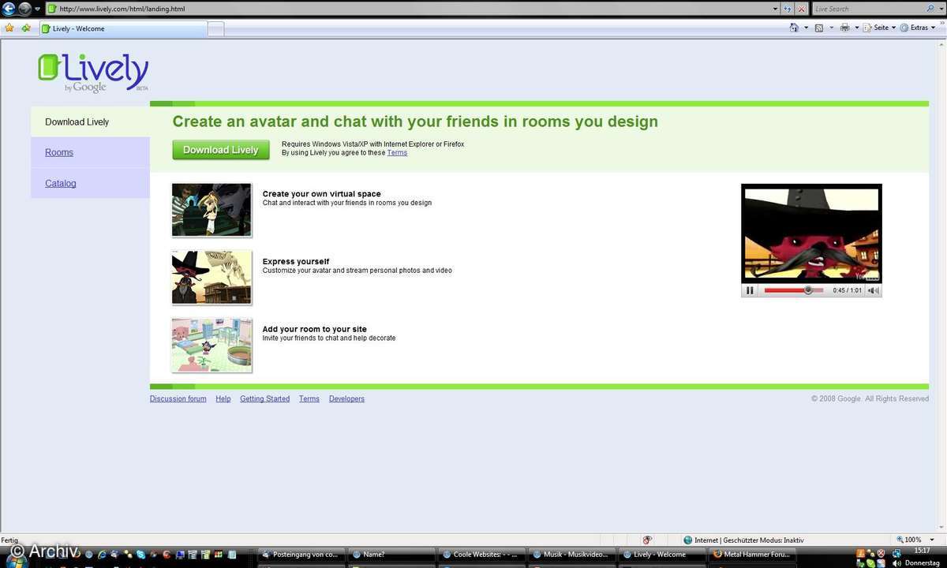Click the 'Add your room to your site' heading
Screen dimensions: 947x568
pos(315,329)
